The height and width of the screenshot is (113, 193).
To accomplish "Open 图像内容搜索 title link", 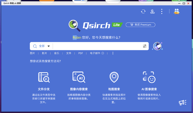I will click(79, 89).
